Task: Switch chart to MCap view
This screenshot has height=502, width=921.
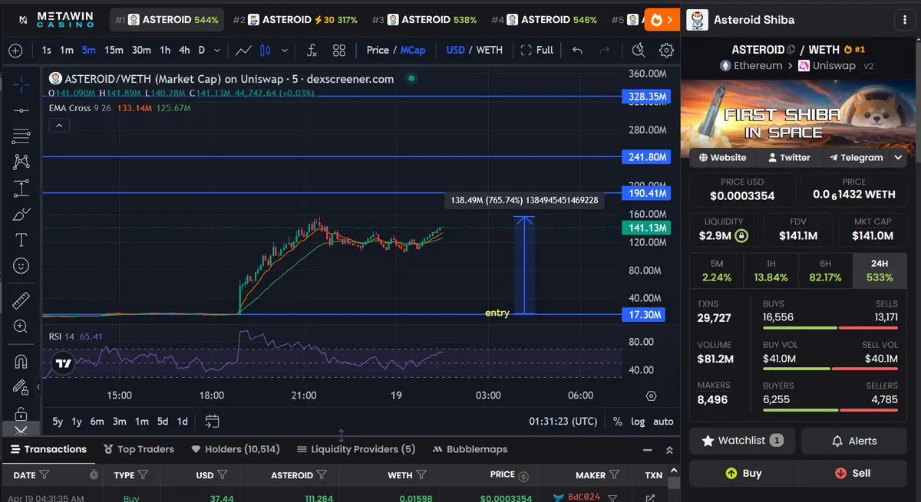Action: click(x=413, y=50)
